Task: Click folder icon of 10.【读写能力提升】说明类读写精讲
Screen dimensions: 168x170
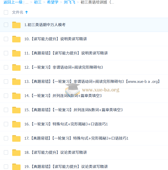Action: click(x=16, y=39)
